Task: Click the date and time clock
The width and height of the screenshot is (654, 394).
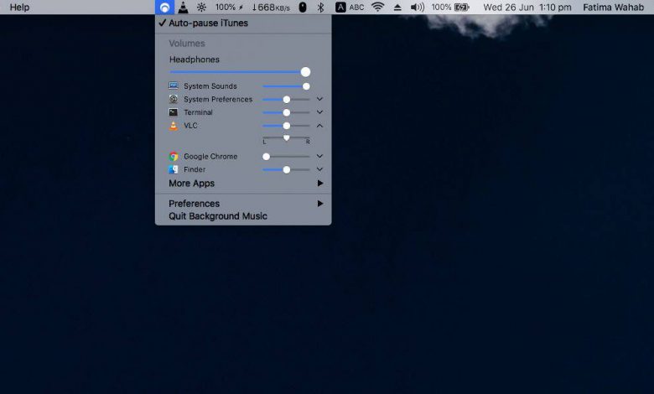Action: click(x=527, y=7)
